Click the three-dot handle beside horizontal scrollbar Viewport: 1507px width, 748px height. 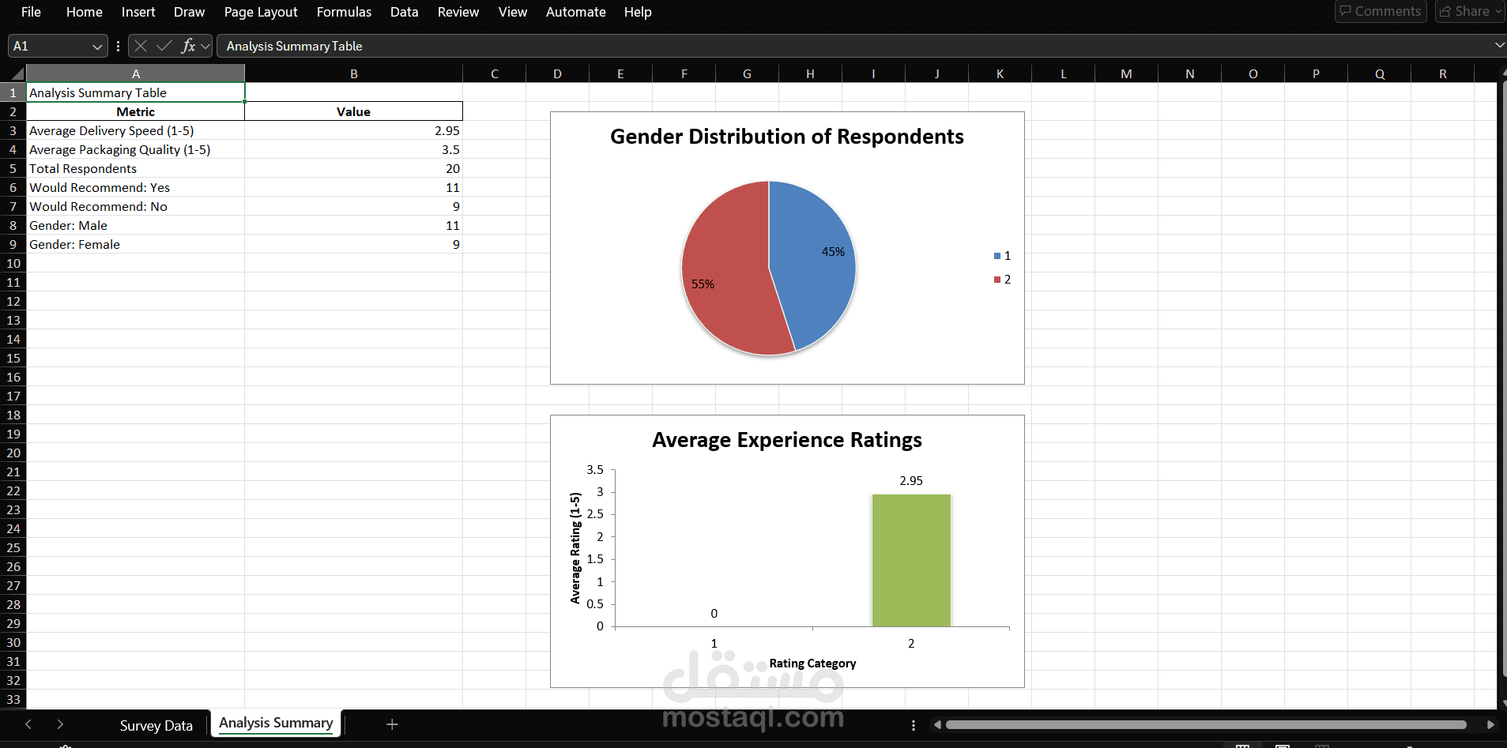[x=914, y=725]
